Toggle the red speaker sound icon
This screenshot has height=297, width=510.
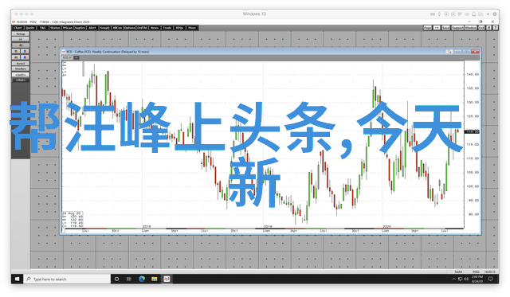(21, 45)
